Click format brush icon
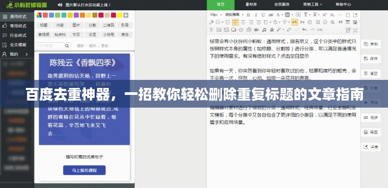The height and width of the screenshot is (188, 388). click(272, 30)
